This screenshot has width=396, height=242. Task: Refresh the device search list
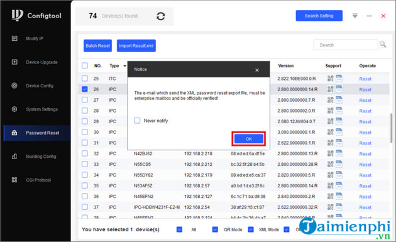click(x=161, y=16)
